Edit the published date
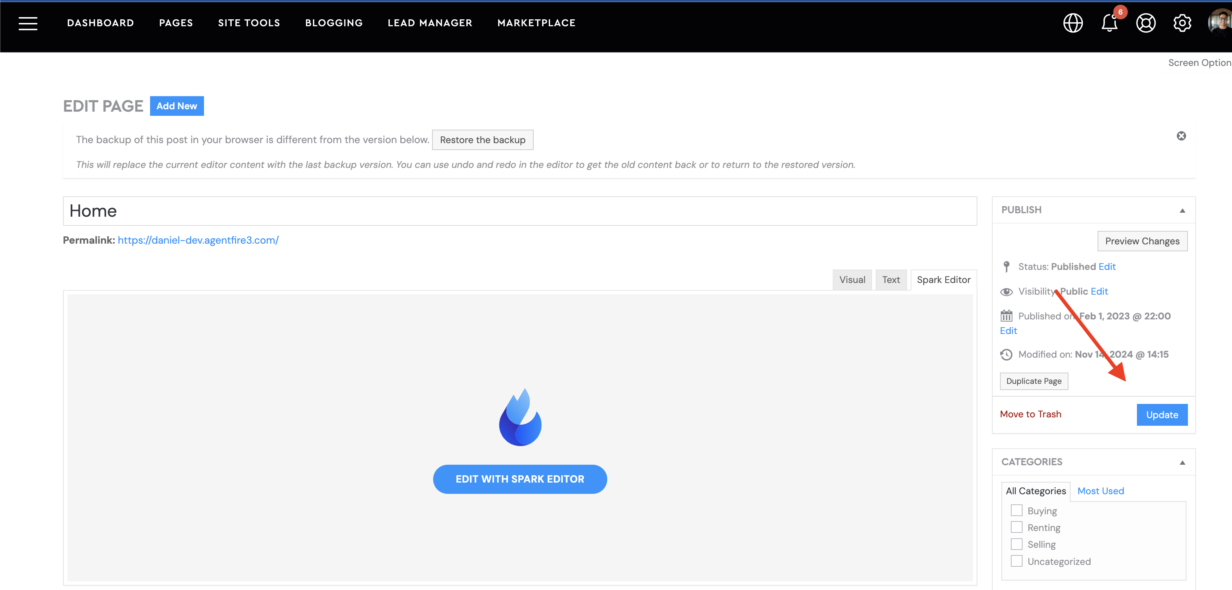 coord(1008,331)
